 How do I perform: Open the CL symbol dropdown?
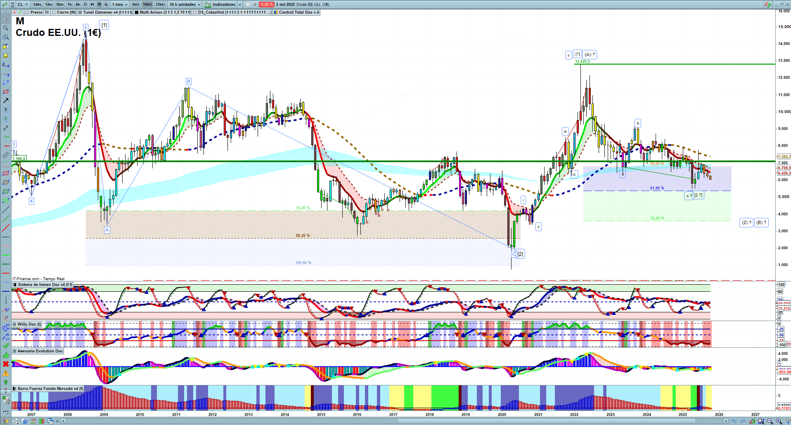point(22,5)
